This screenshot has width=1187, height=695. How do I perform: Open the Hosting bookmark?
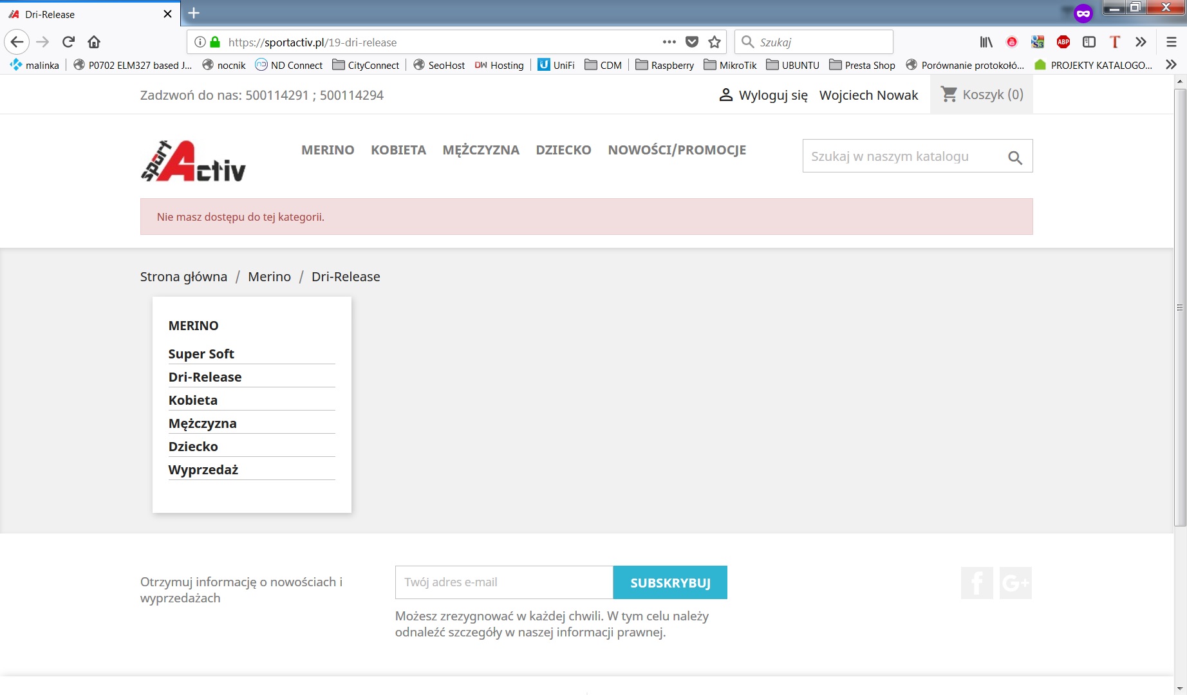coord(499,65)
